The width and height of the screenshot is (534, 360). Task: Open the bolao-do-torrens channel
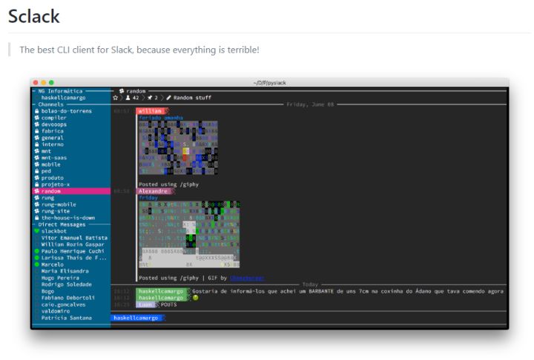(x=67, y=111)
